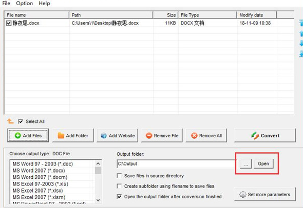Image resolution: width=303 pixels, height=208 pixels.
Task: Move file to top with first blue arrow
Action: (x=301, y=23)
